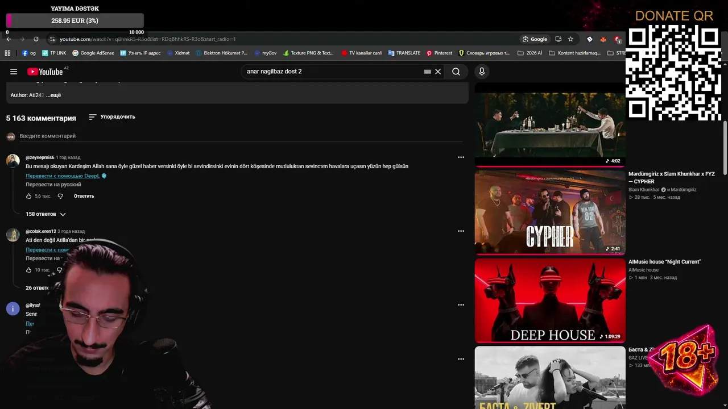Viewport: 728px width, 409px height.
Task: Click 'Ответить' on zeynepmis6 comment
Action: click(x=84, y=196)
